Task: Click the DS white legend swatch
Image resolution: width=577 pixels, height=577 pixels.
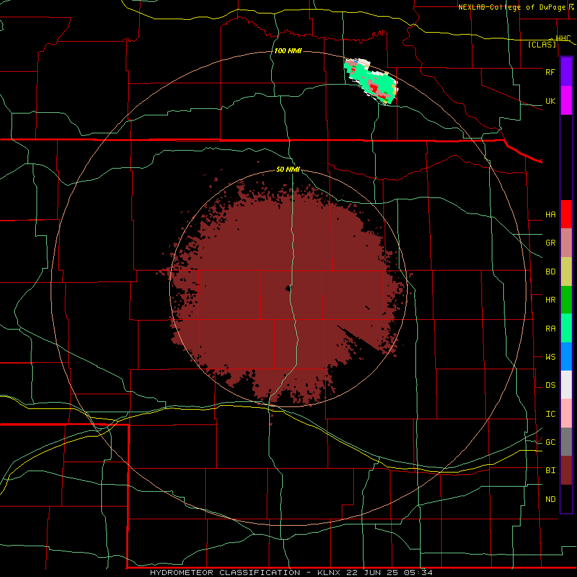Action: 566,385
